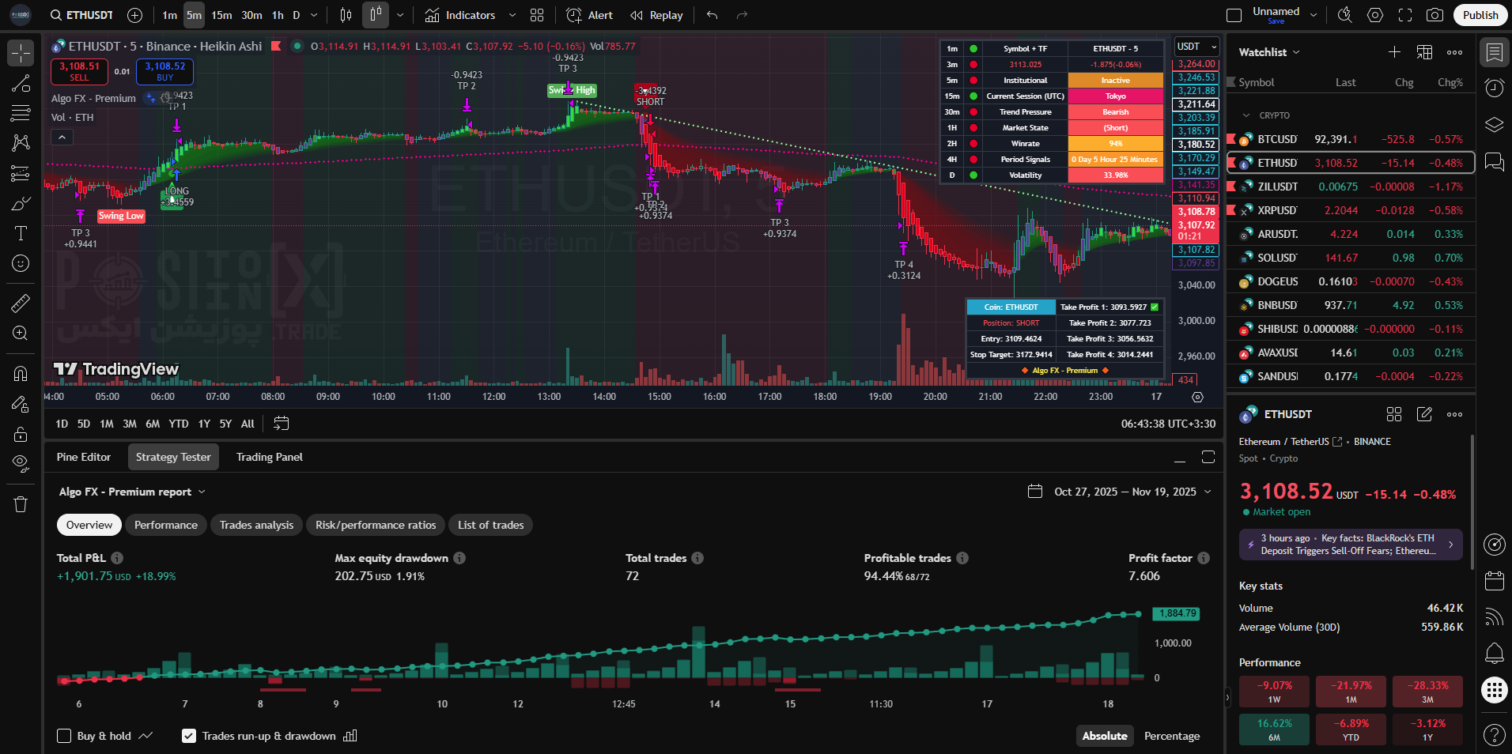Screen dimensions: 1512x754
Task: Open the layout grid selector
Action: coord(537,15)
